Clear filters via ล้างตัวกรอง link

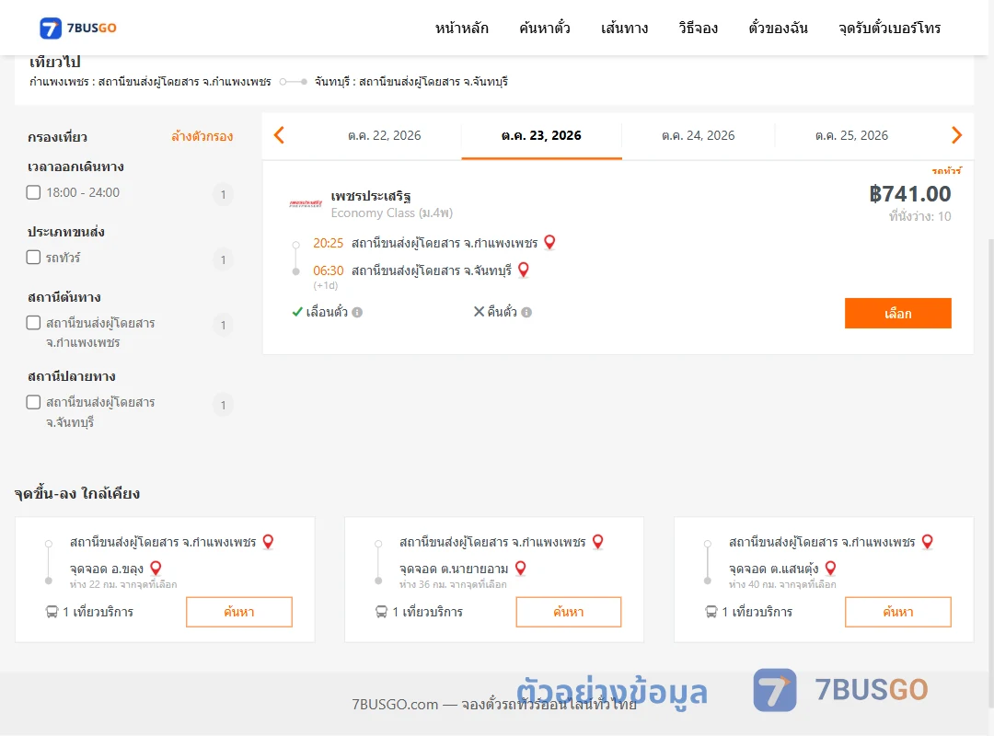click(202, 136)
